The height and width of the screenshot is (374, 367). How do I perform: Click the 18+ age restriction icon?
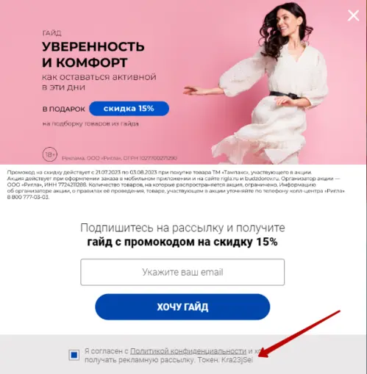pos(50,154)
